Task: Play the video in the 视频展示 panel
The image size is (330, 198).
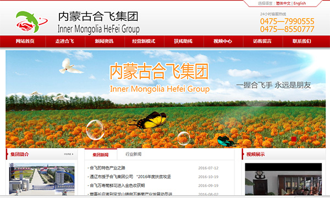Action: (x=283, y=179)
